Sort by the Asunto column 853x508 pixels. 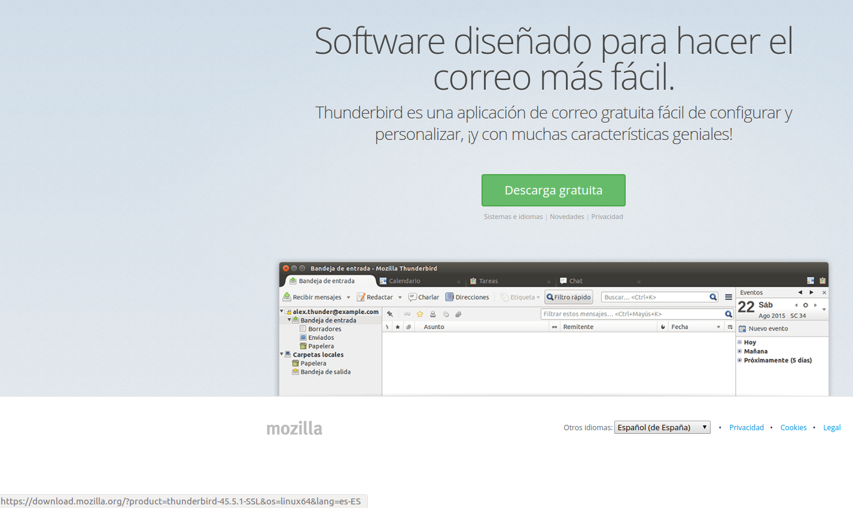pyautogui.click(x=482, y=327)
